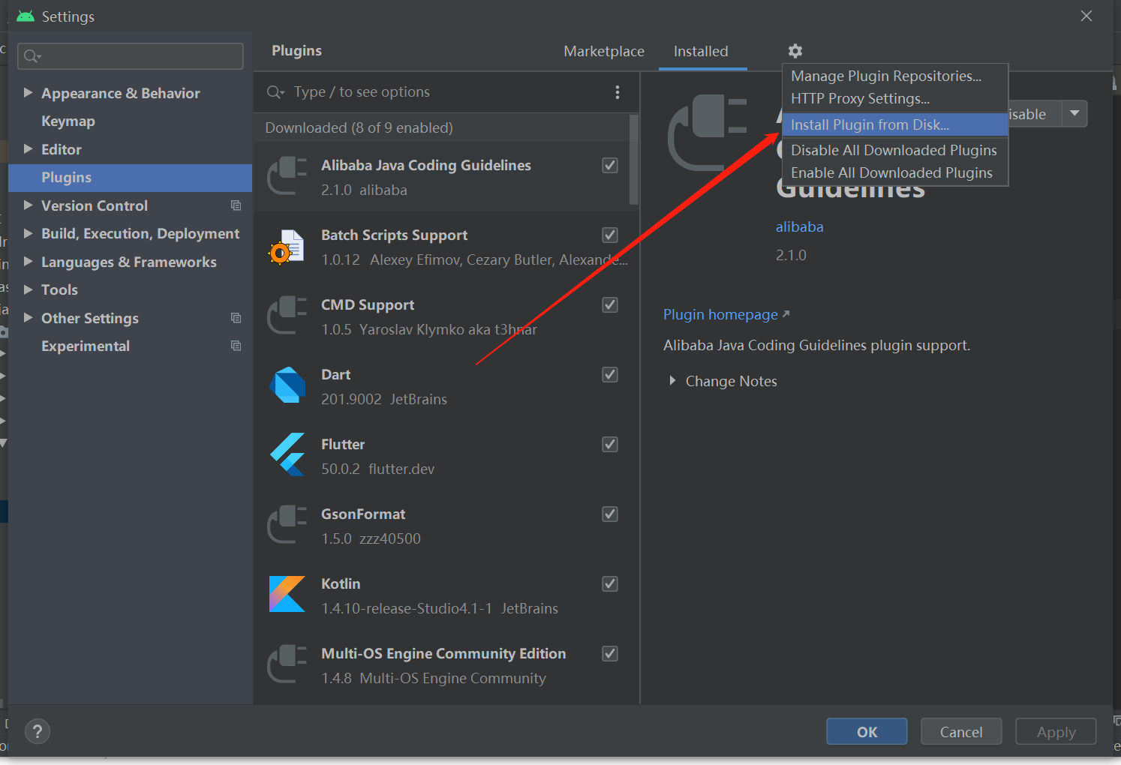Image resolution: width=1121 pixels, height=765 pixels.
Task: Click the GsonFormat plugin icon
Action: [x=287, y=525]
